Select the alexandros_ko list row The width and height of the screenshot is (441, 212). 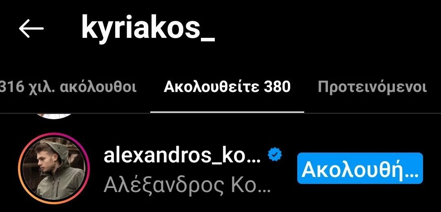pyautogui.click(x=220, y=168)
